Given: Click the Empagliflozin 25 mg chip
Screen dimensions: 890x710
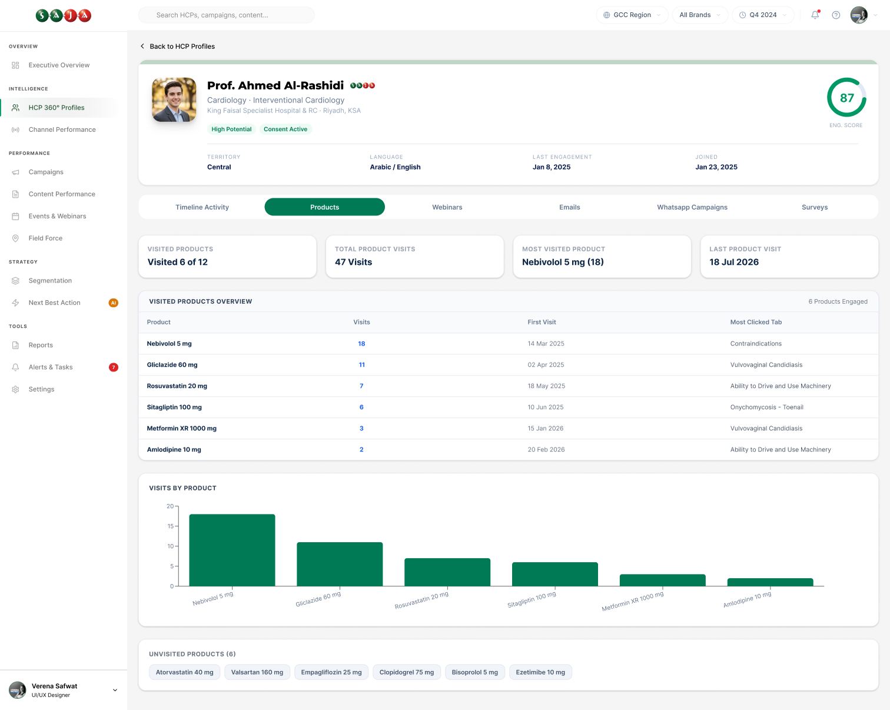Looking at the screenshot, I should 331,672.
